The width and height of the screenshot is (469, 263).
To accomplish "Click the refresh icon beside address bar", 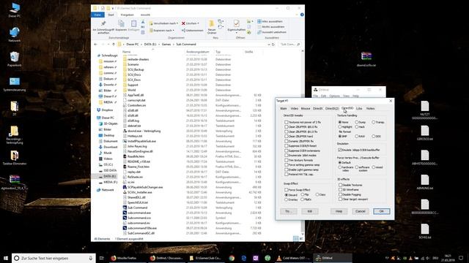I will pyautogui.click(x=273, y=45).
